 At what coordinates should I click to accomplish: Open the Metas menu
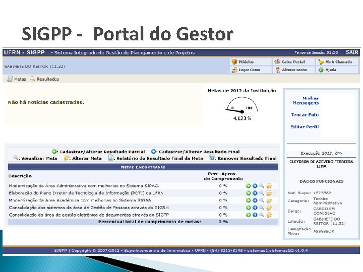17,79
